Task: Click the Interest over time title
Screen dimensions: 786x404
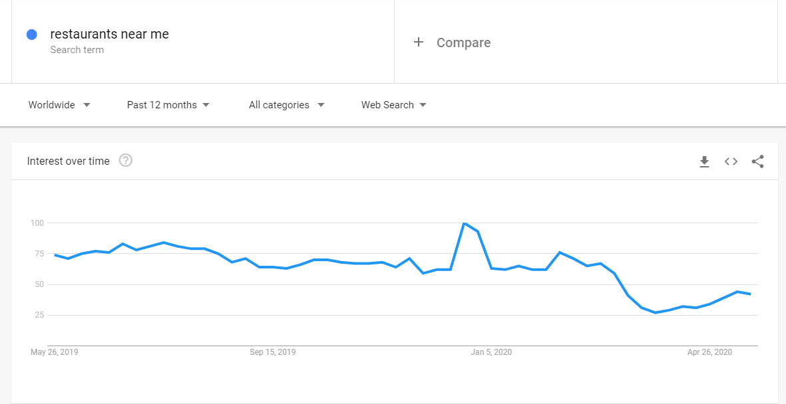Action: point(68,161)
